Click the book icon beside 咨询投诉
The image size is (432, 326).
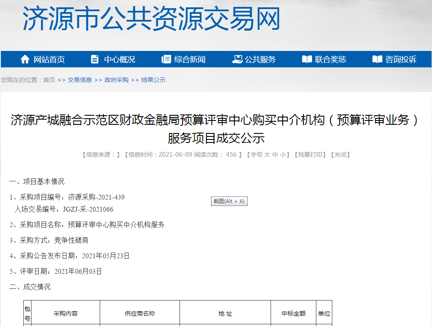[377, 59]
